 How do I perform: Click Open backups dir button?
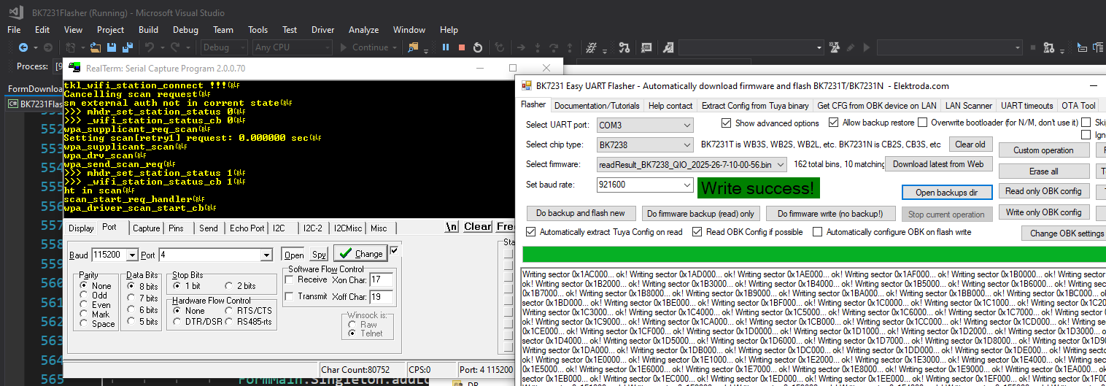tap(946, 193)
